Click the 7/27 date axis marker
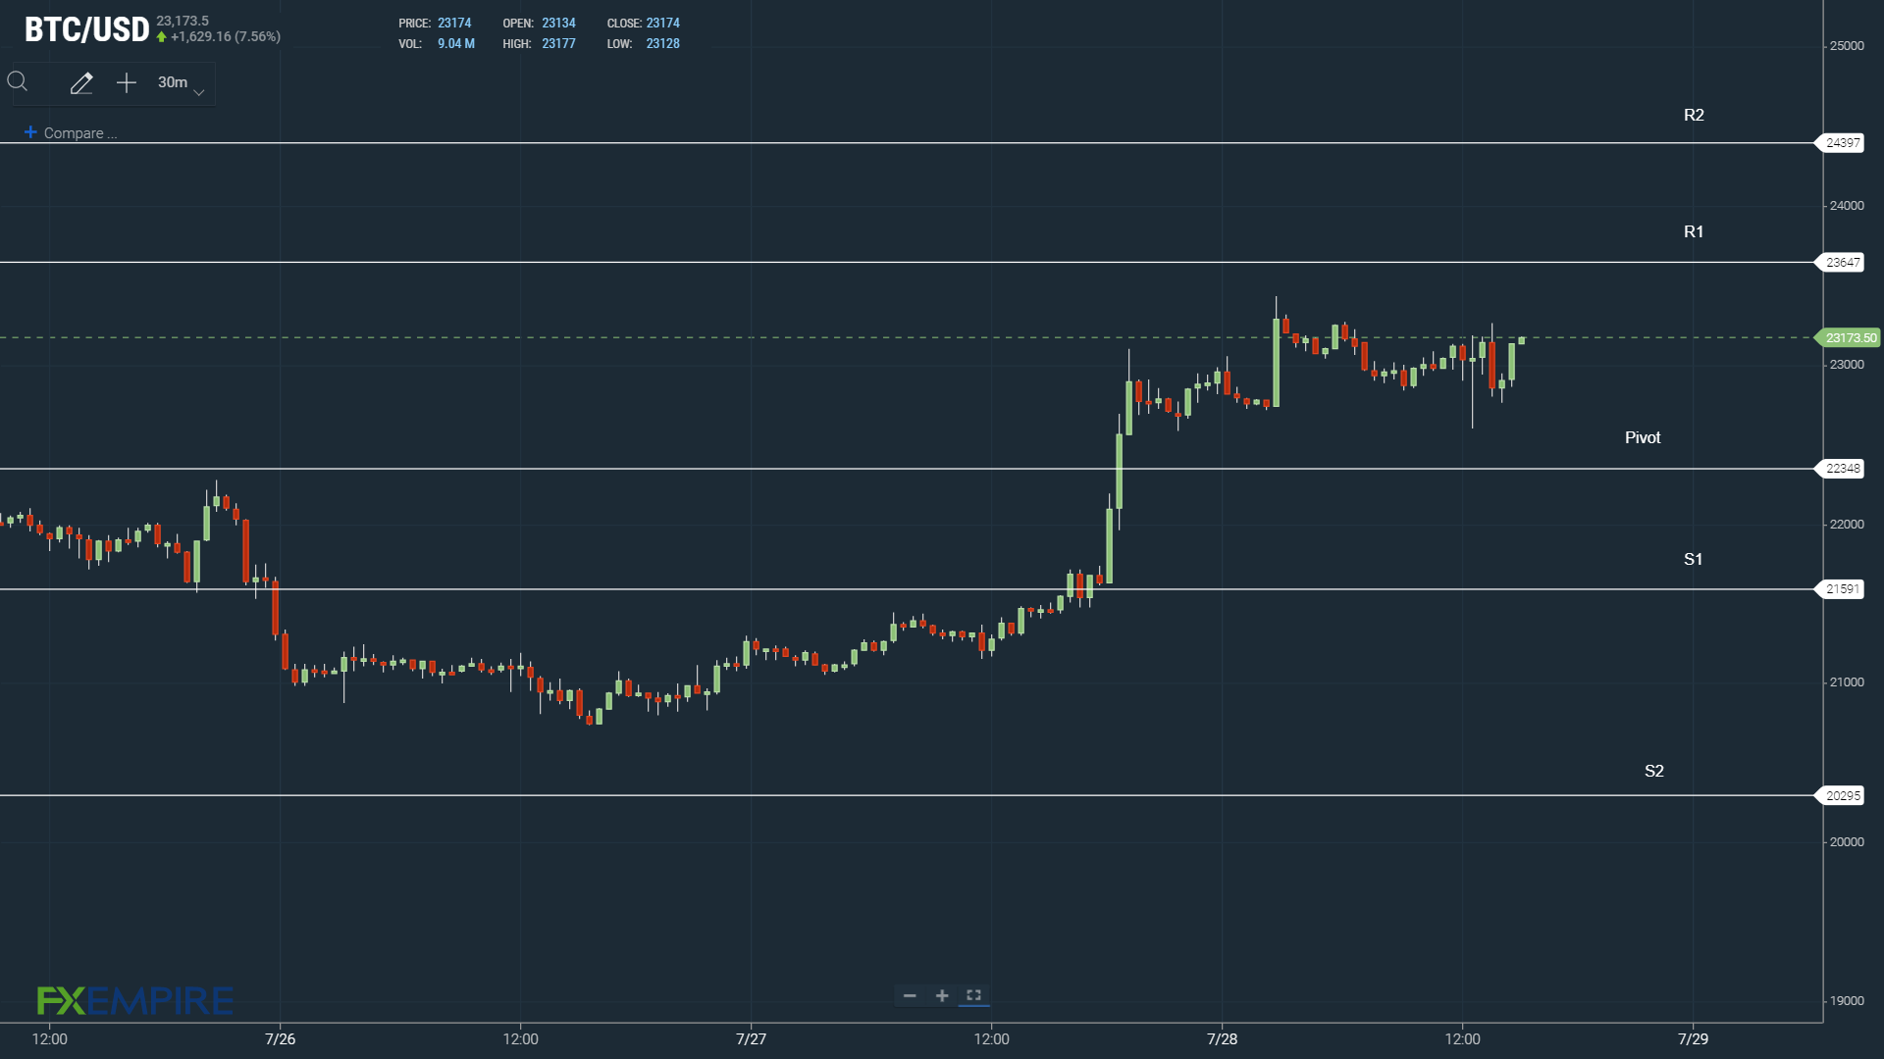The width and height of the screenshot is (1884, 1059). pos(751,1039)
